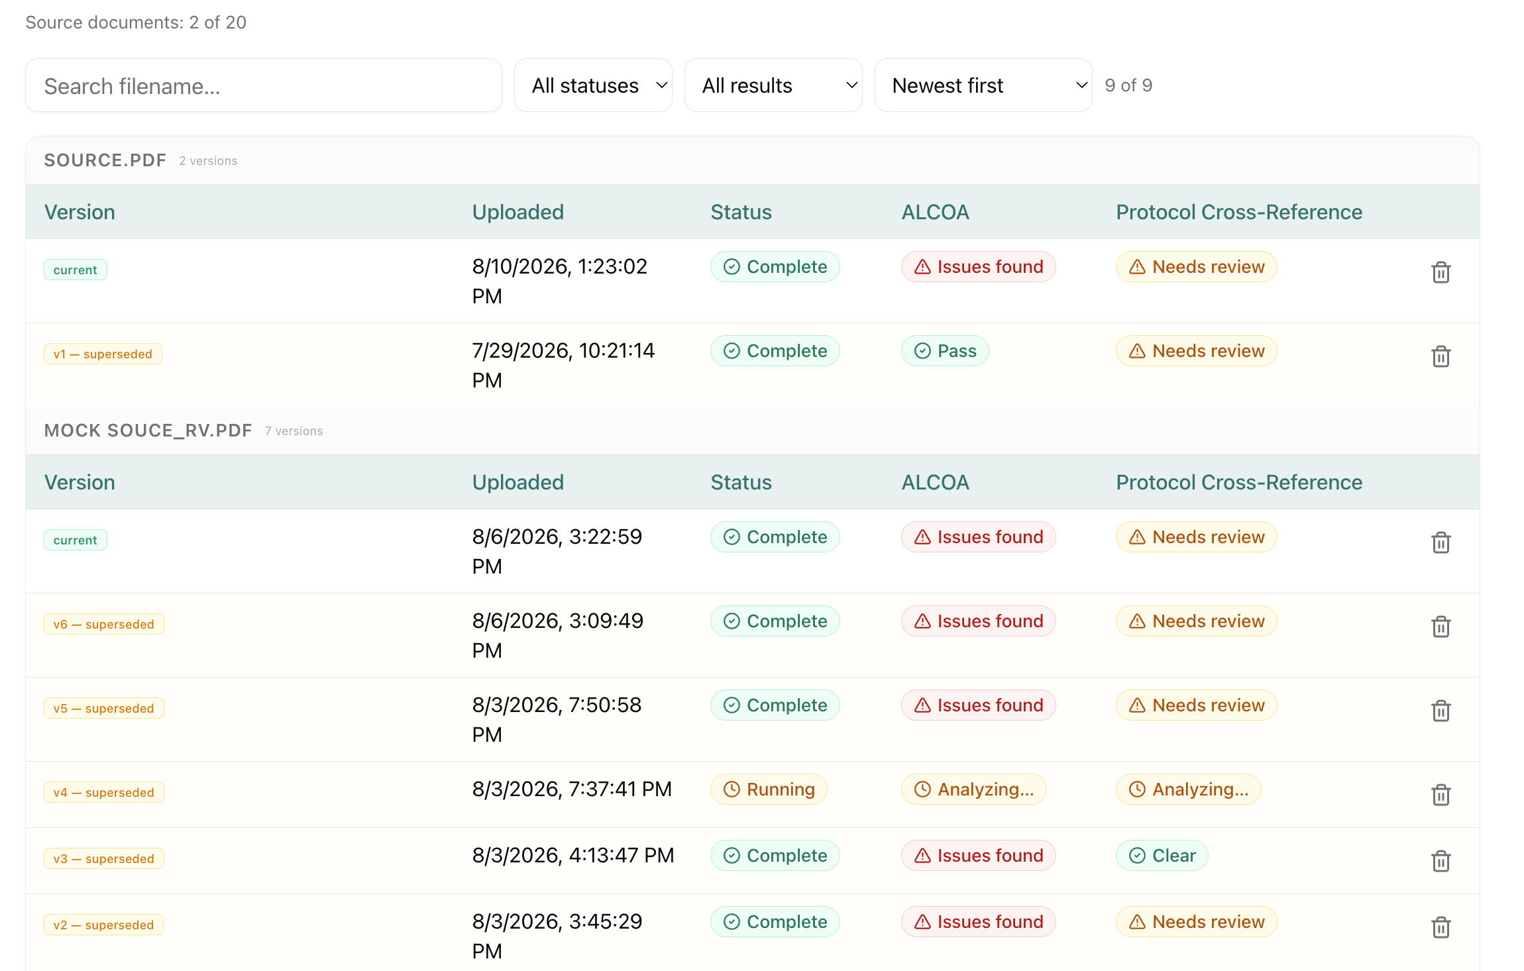This screenshot has width=1524, height=971.
Task: Click the Running status badge for v4
Action: 769,790
